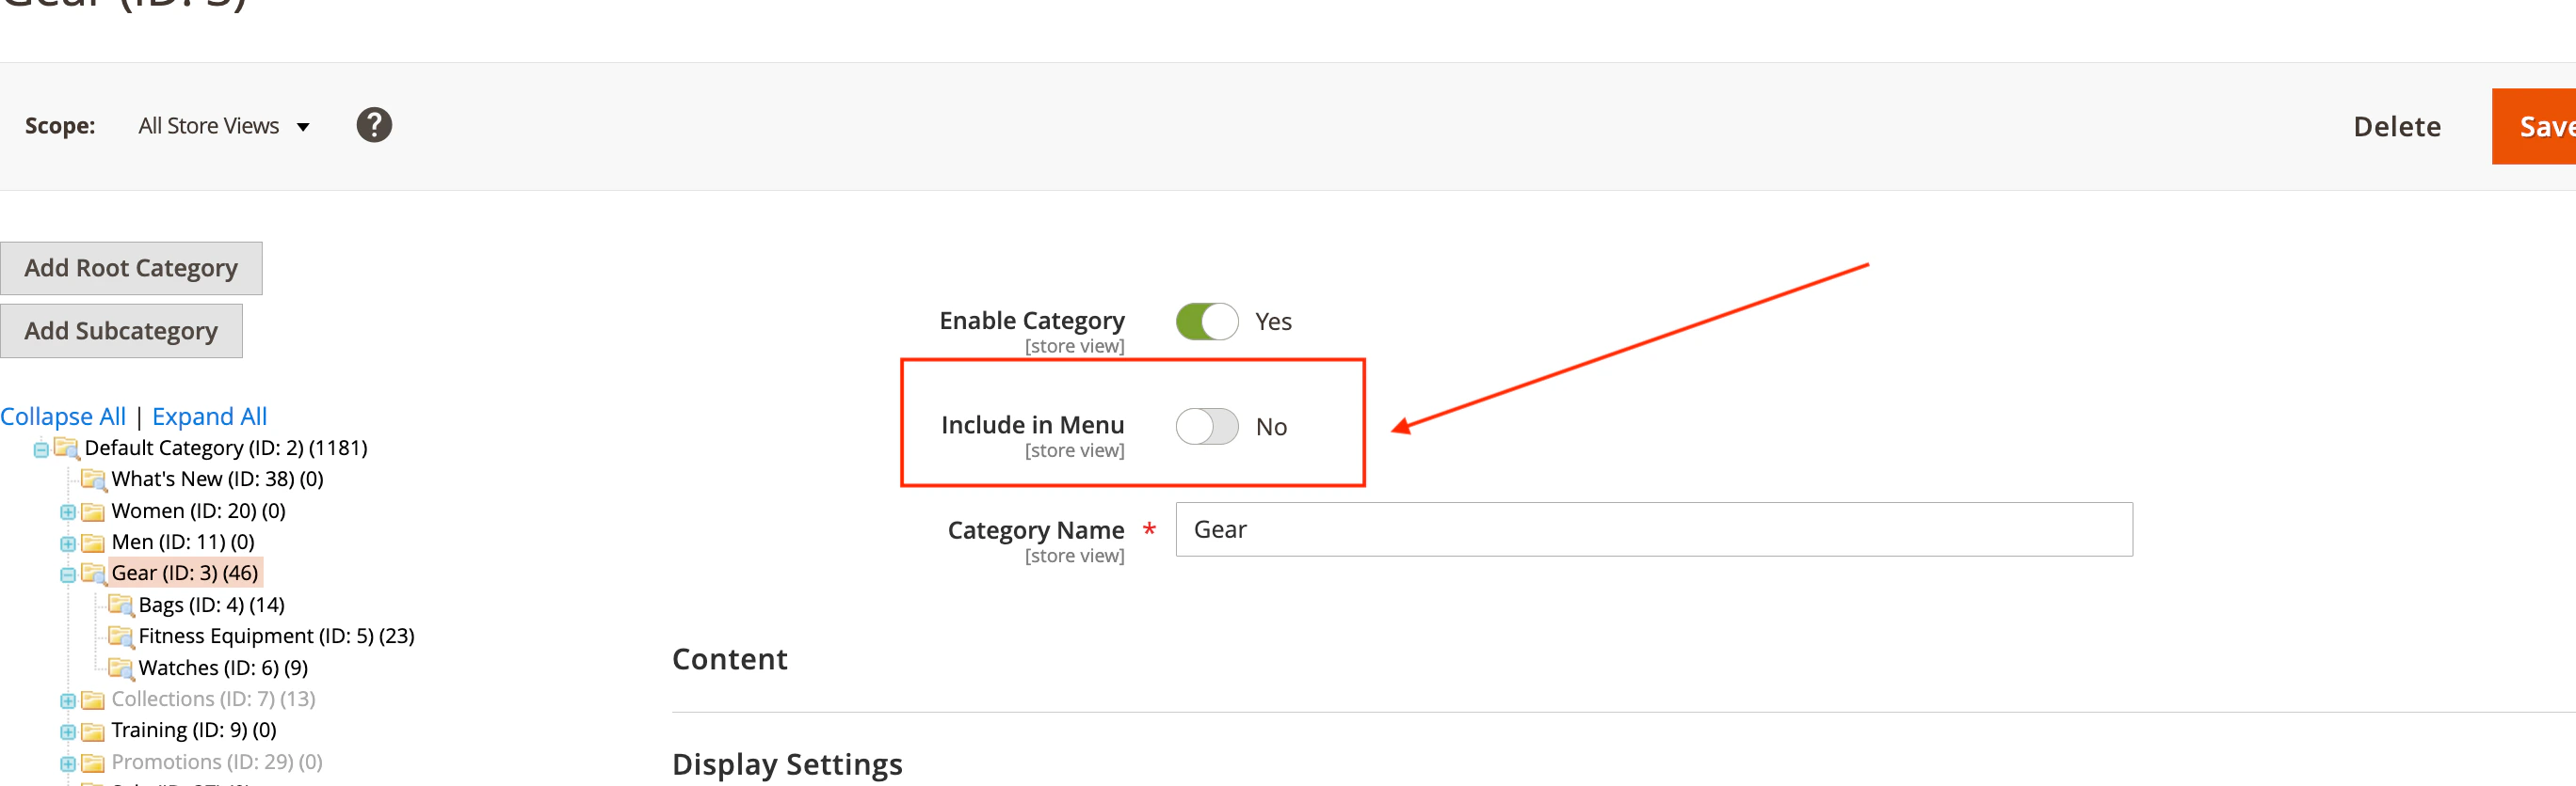Expand the Women category node
Viewport: 2576px width, 786px height.
[67, 511]
